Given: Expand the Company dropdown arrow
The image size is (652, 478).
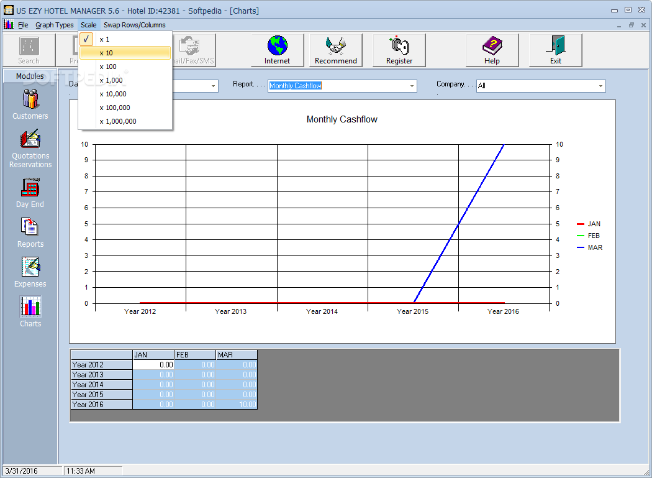Looking at the screenshot, I should [600, 86].
